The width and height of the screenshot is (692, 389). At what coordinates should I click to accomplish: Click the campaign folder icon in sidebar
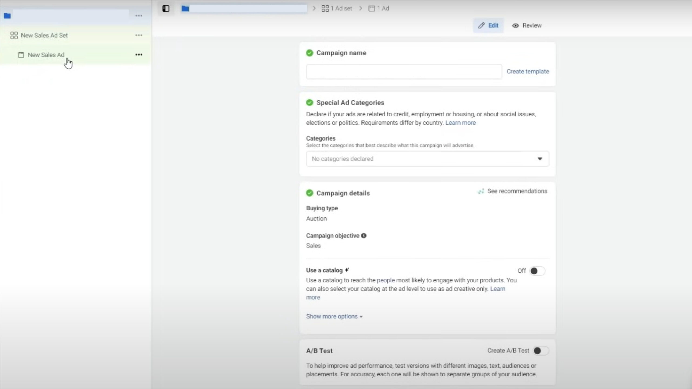[7, 16]
